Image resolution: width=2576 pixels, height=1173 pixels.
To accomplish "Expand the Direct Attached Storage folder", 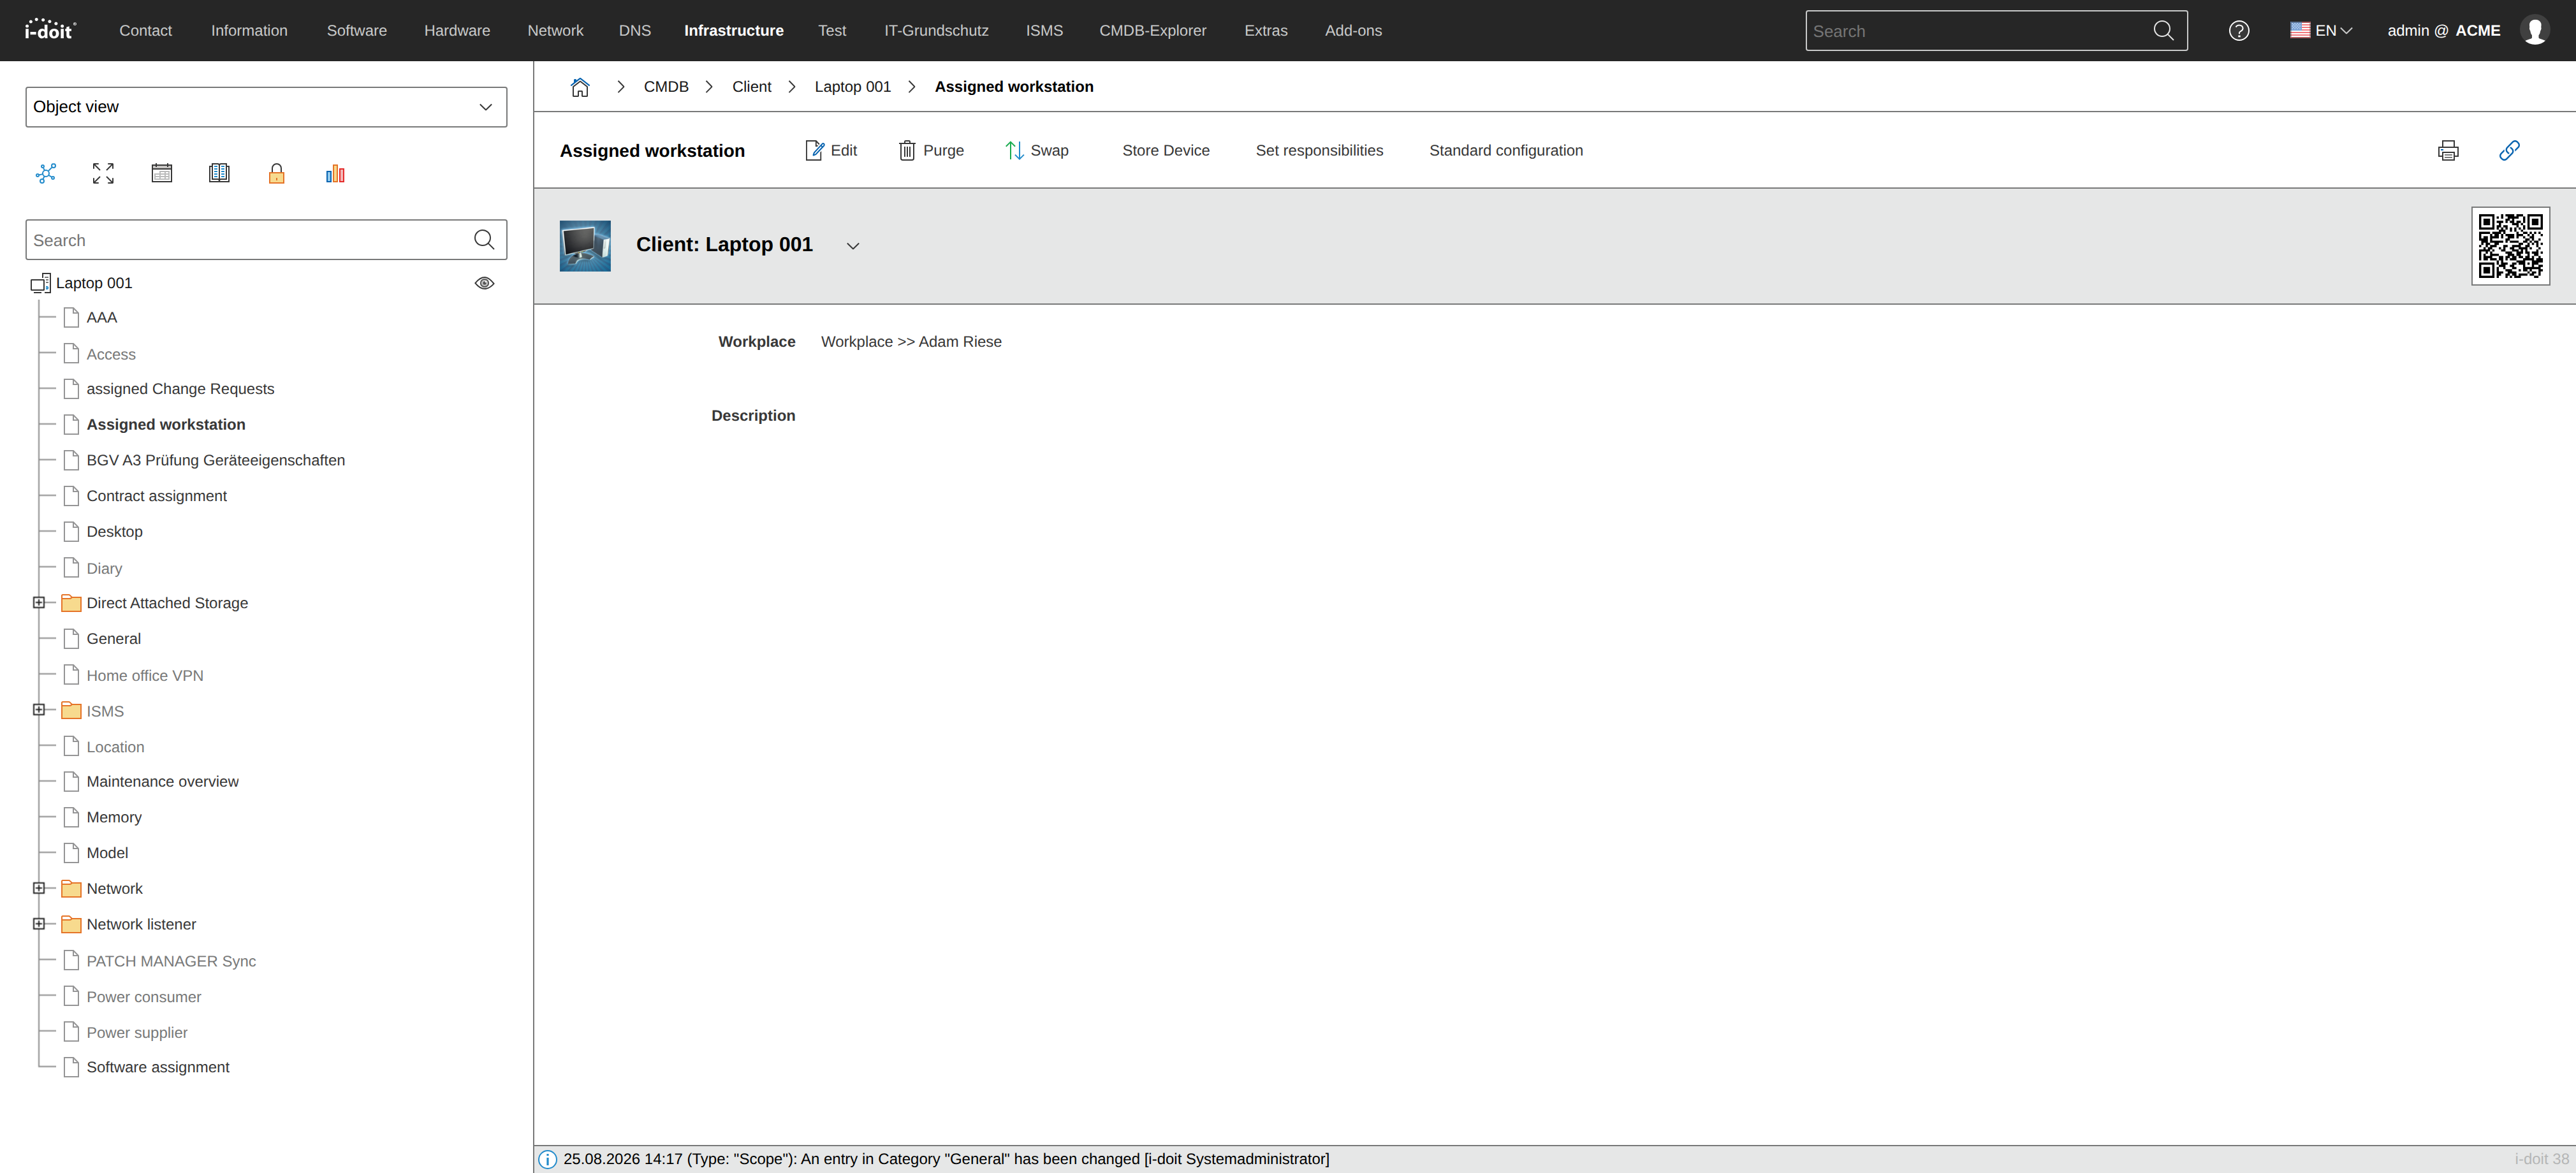I will pos(39,603).
